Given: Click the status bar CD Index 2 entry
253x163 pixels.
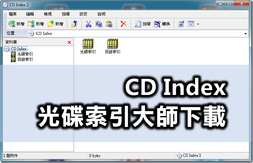Looking at the screenshot, I should click(x=189, y=155).
